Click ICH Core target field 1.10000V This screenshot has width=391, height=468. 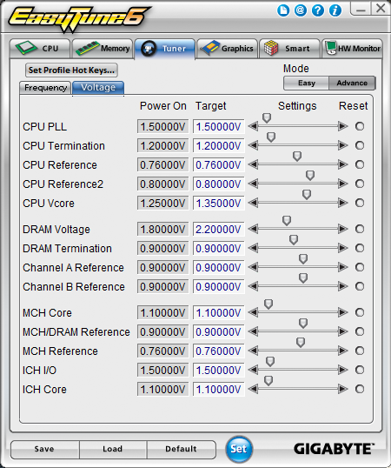pyautogui.click(x=218, y=389)
